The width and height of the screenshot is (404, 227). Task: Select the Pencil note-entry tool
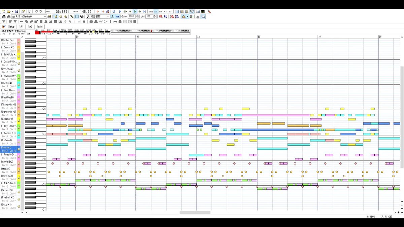[x=72, y=16]
